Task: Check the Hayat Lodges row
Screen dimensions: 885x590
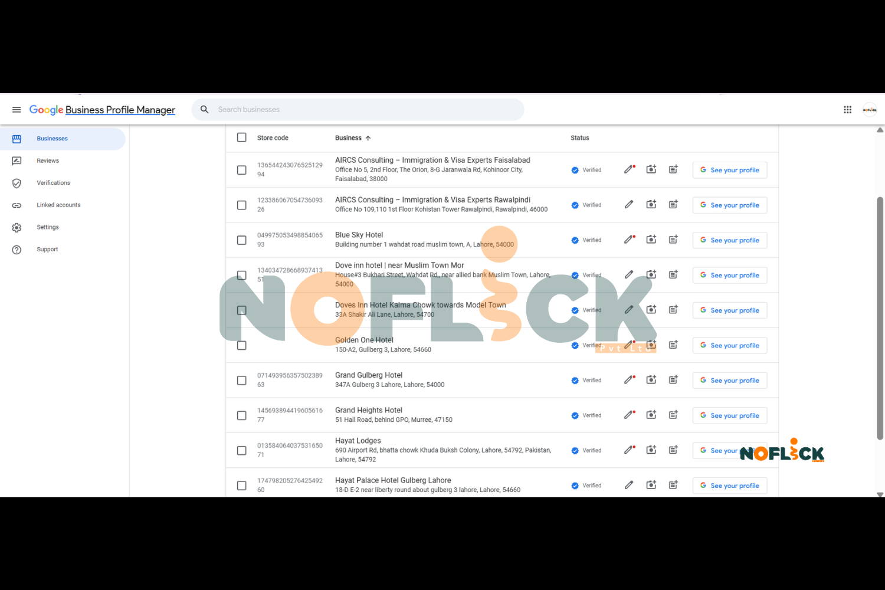Action: tap(242, 451)
